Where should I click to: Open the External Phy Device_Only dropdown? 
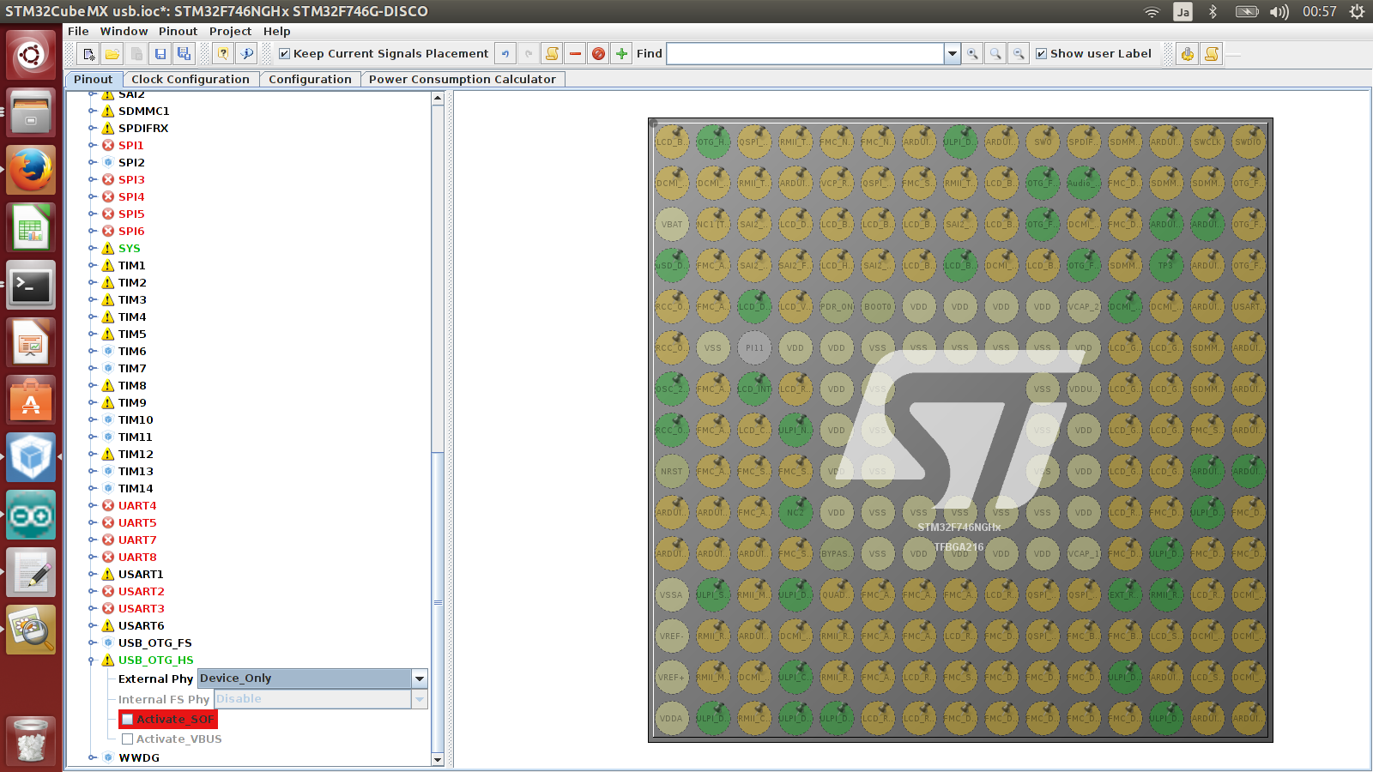tap(420, 679)
